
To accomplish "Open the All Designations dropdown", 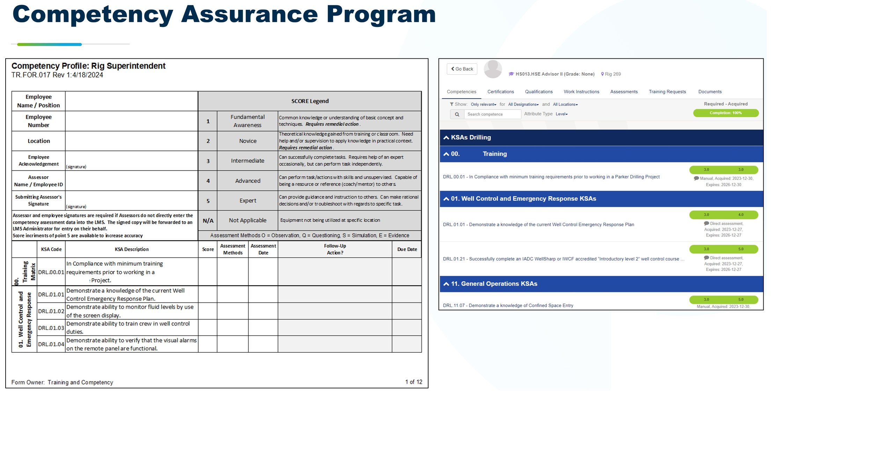I will (x=523, y=104).
